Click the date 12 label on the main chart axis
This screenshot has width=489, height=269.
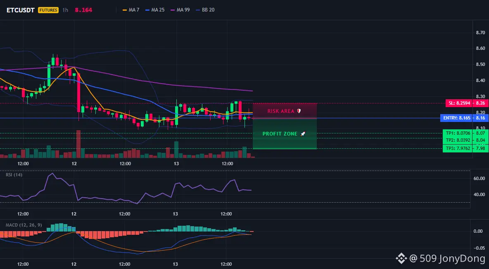(74, 164)
